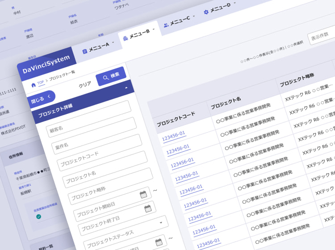335x250 pixels.
Task: Toggle the green checkmark in 住所情報 card
Action: tap(39, 217)
